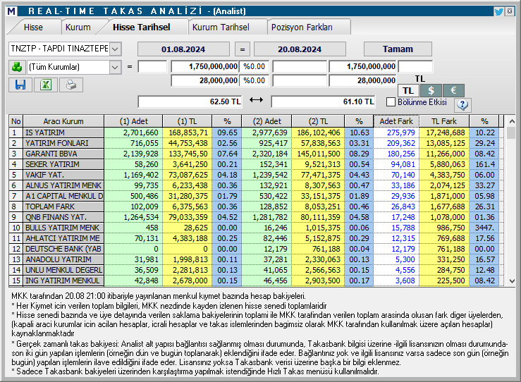Click the (2) Adet value 2,977,639

click(266, 133)
